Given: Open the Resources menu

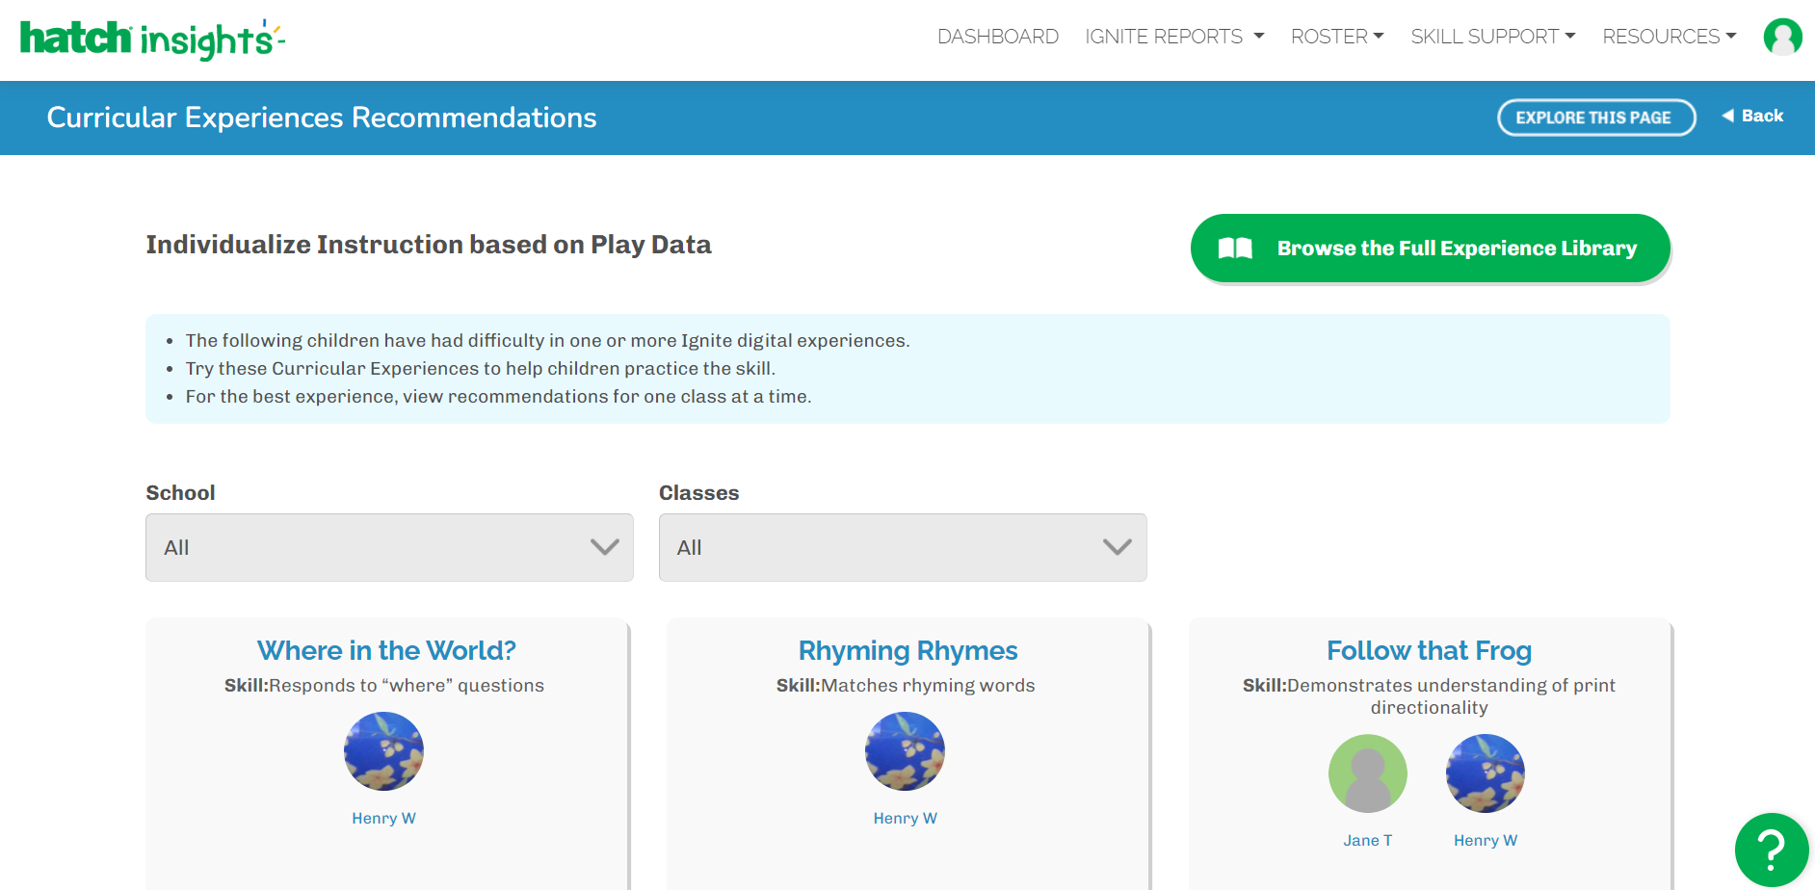Looking at the screenshot, I should pos(1669,37).
